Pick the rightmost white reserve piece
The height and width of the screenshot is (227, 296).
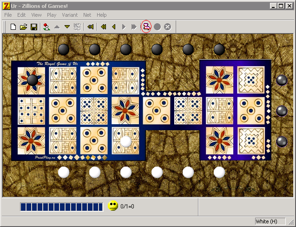click(219, 173)
